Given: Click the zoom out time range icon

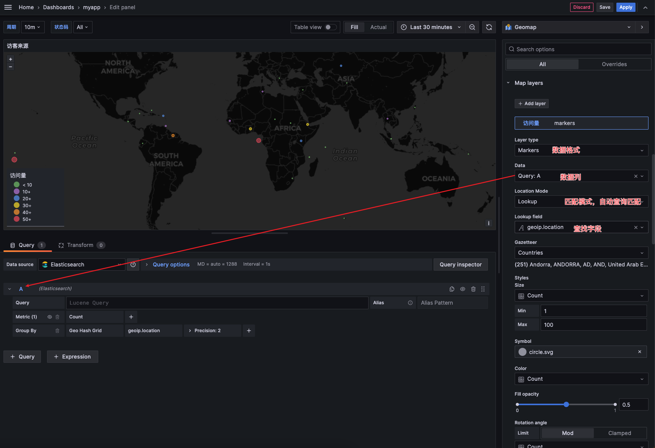Looking at the screenshot, I should [472, 27].
